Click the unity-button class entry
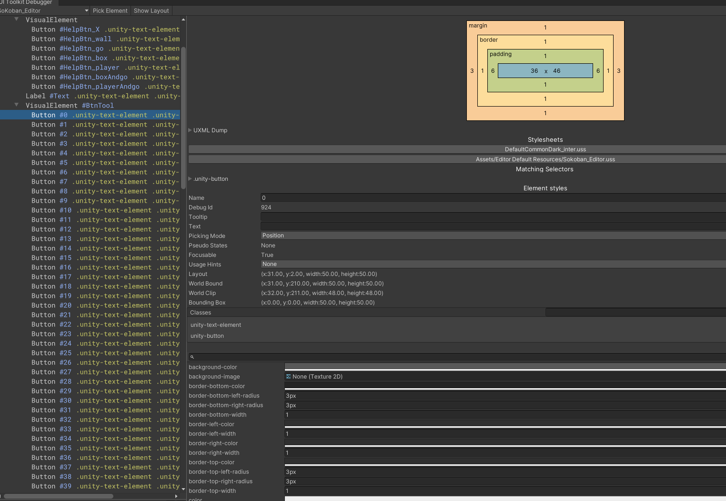 point(207,336)
